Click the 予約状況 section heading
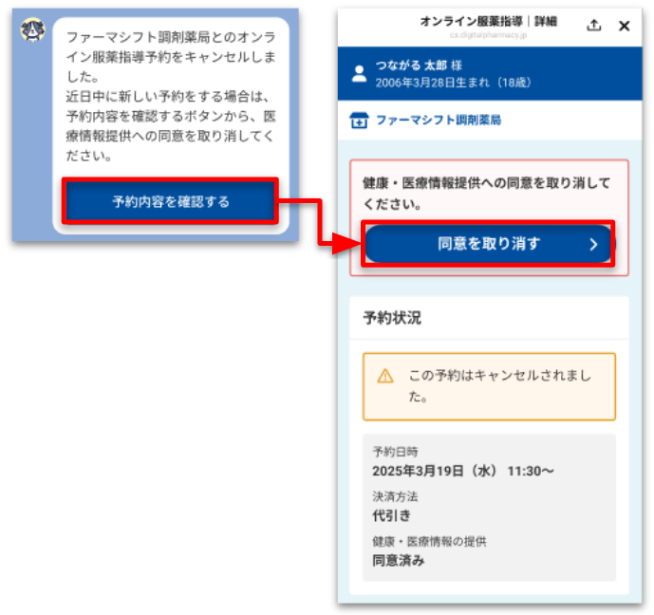654x615 pixels. pyautogui.click(x=392, y=318)
